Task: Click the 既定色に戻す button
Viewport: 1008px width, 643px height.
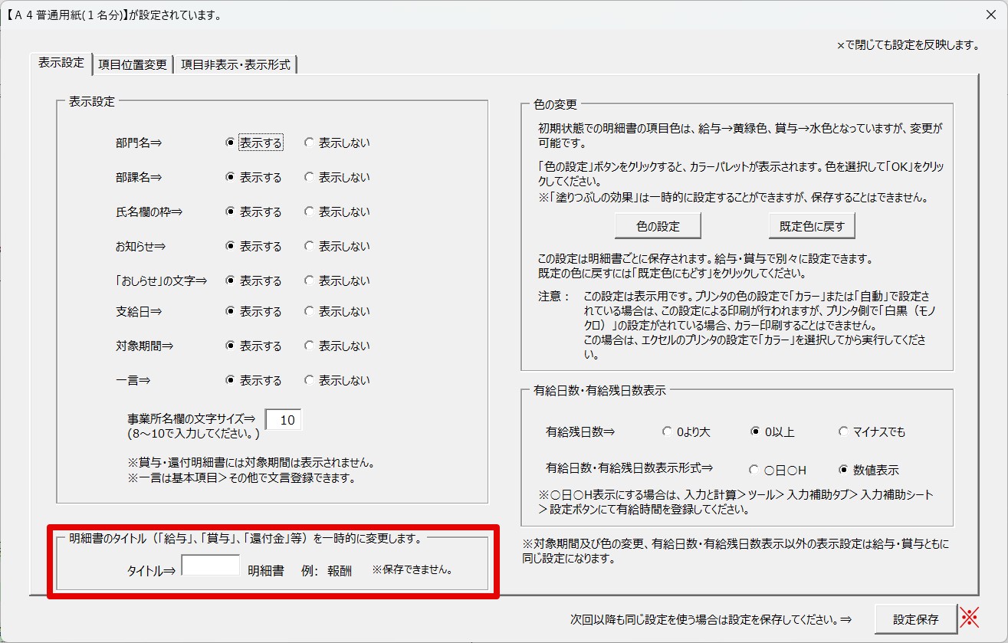Action: pos(811,226)
